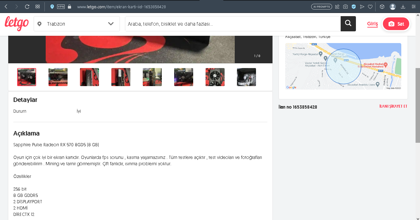Click the chevron in location selector
This screenshot has width=420, height=220.
(x=111, y=24)
